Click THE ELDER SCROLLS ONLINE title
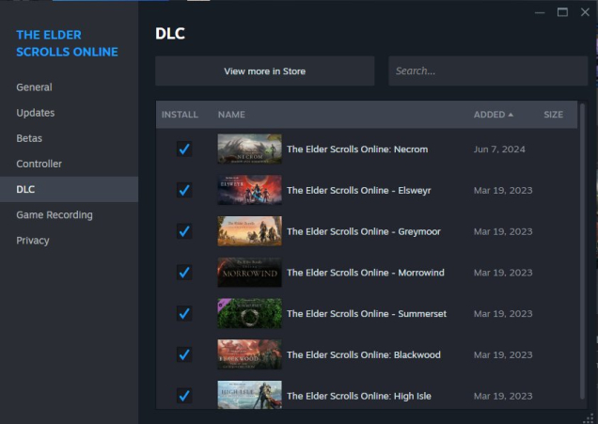This screenshot has width=598, height=424. point(67,43)
